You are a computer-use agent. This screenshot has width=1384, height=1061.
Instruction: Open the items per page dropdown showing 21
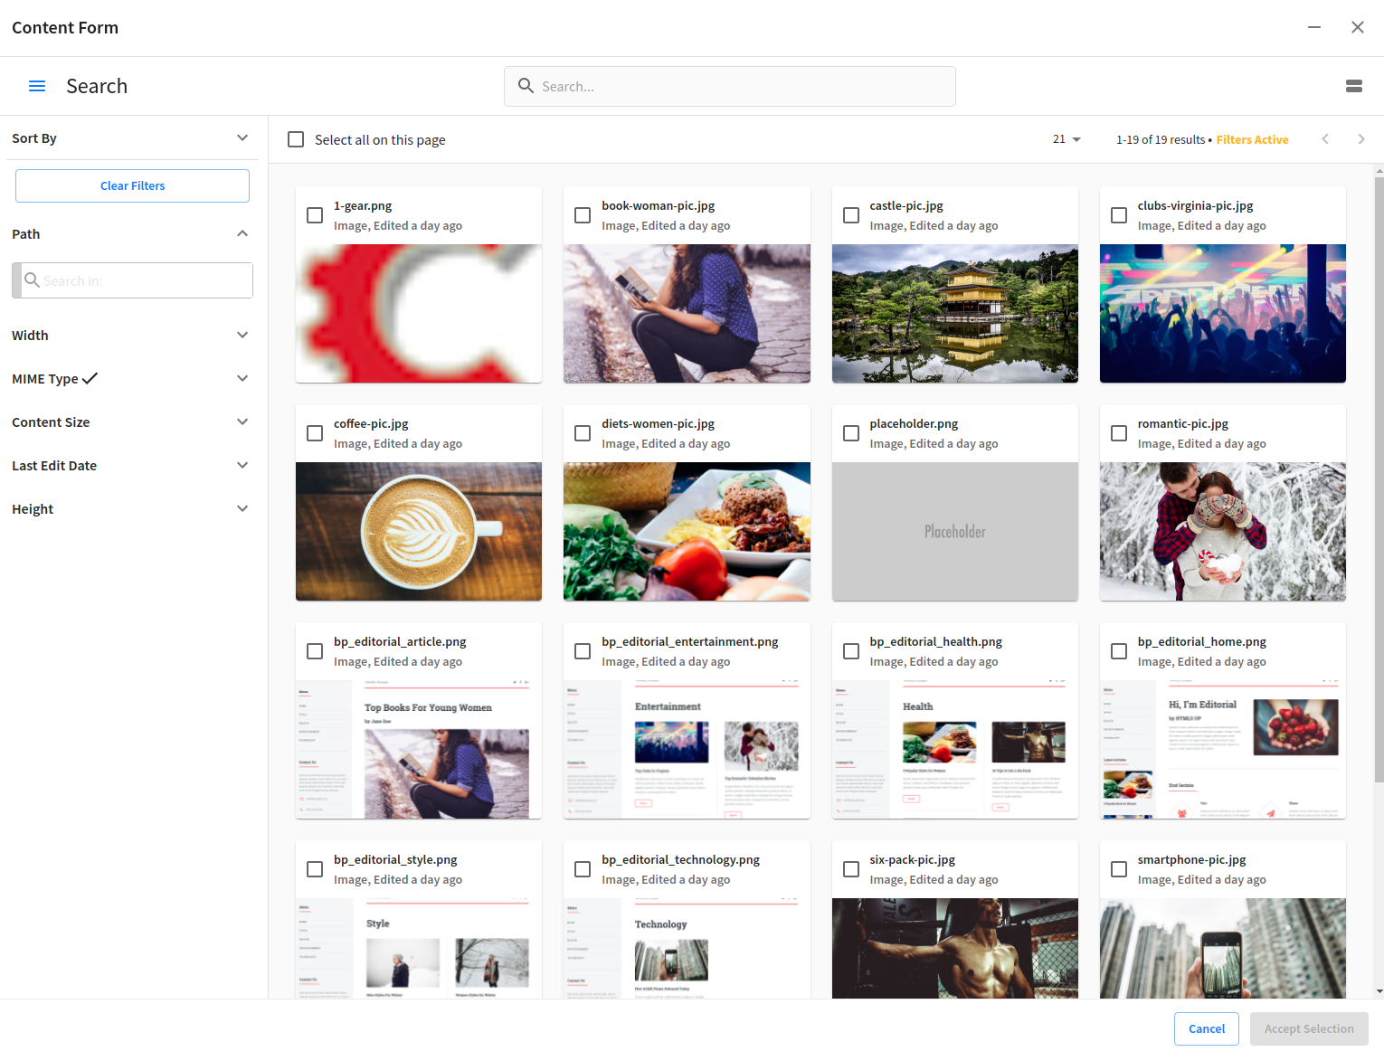(x=1066, y=139)
